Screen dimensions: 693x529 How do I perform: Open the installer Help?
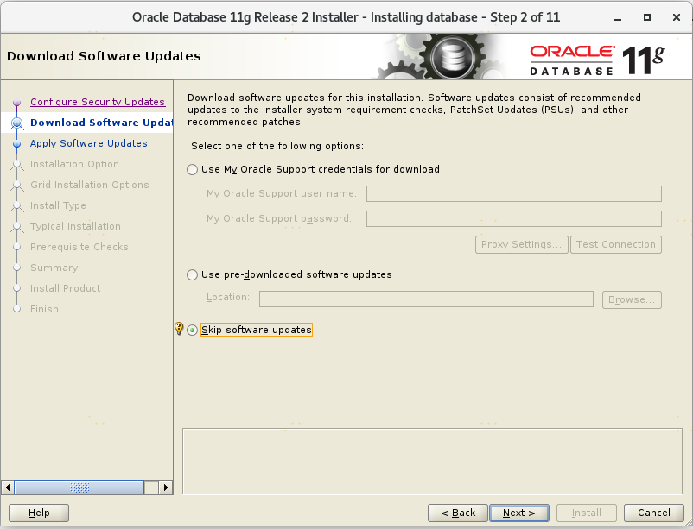click(39, 513)
